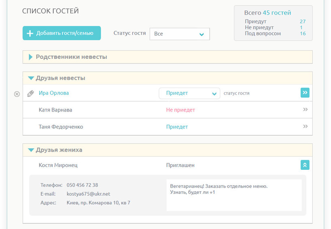
Task: Click the Не приедет status of Катя Варнава
Action: [181, 110]
